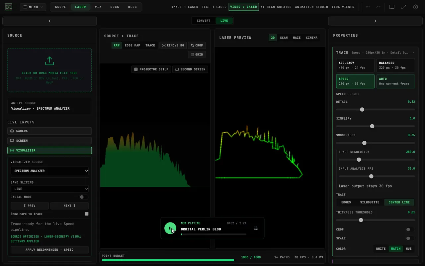
Task: Open the Band Slicing Line dropdown
Action: point(49,189)
